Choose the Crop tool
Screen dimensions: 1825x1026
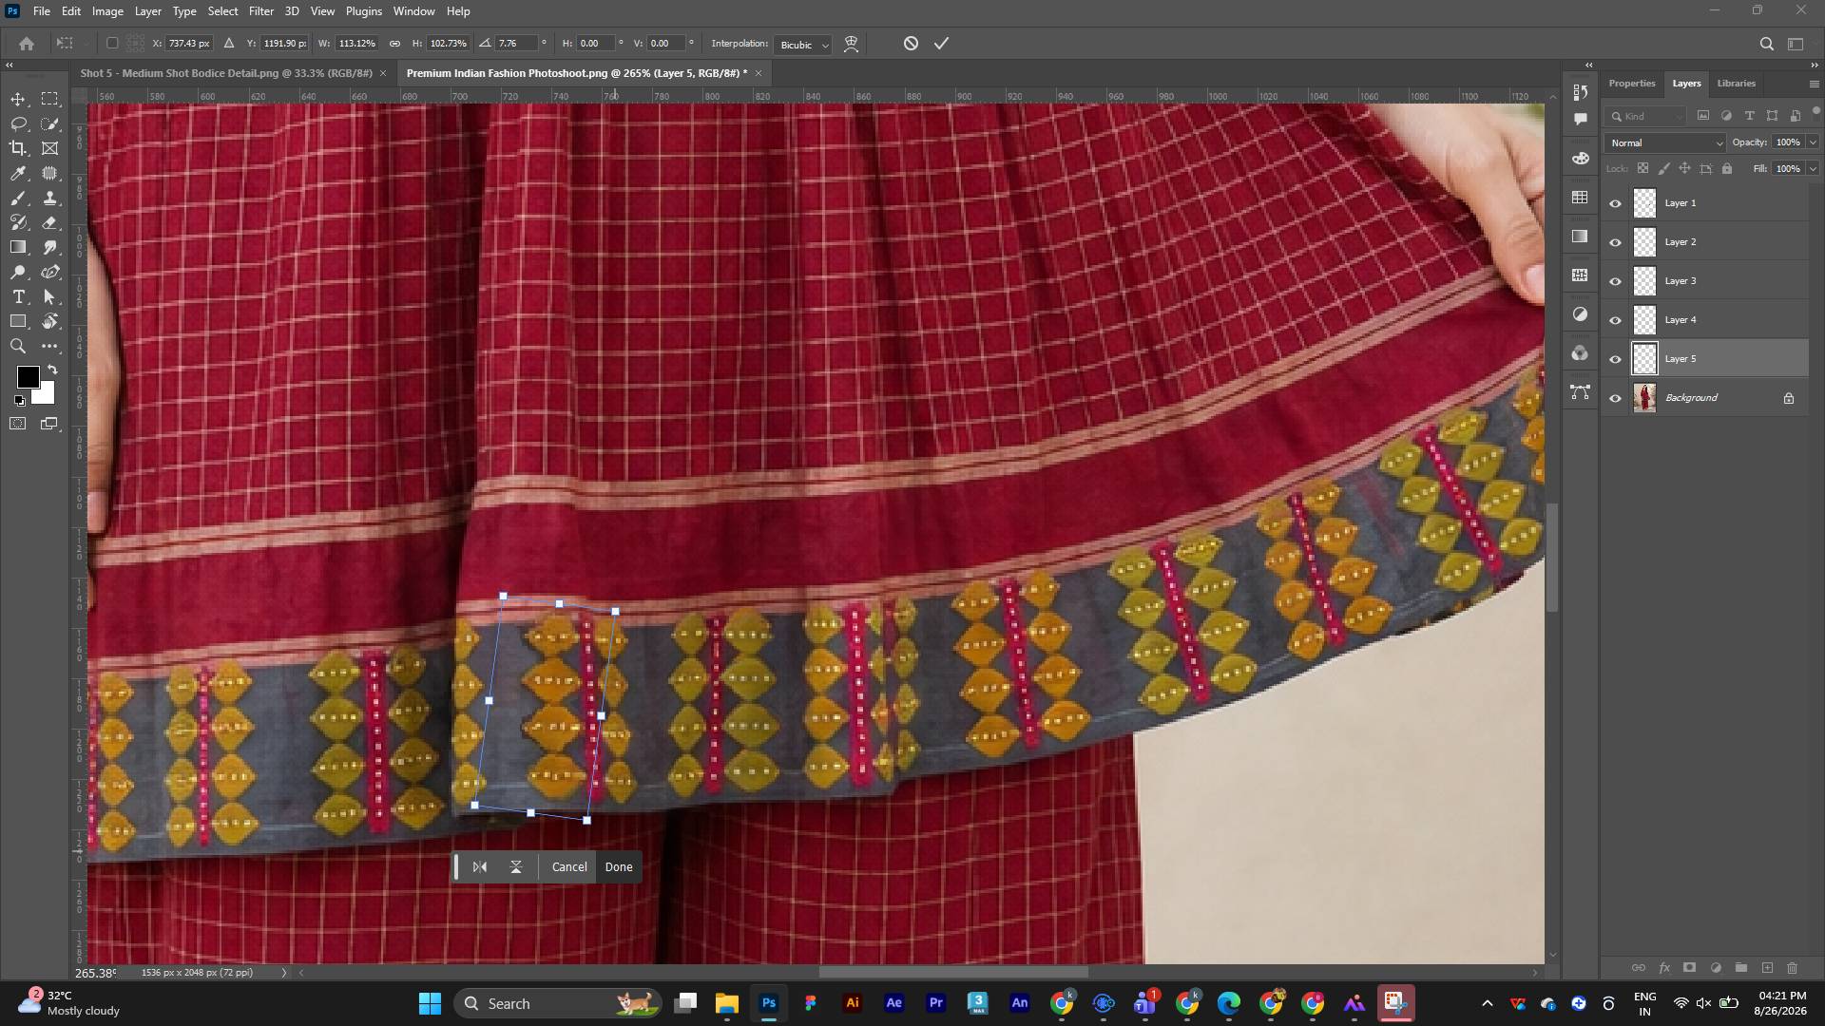[x=18, y=148]
